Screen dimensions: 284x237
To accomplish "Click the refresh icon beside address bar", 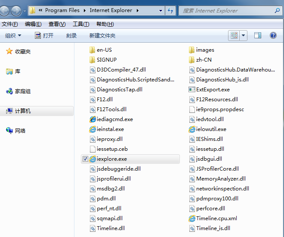I will (x=171, y=10).
